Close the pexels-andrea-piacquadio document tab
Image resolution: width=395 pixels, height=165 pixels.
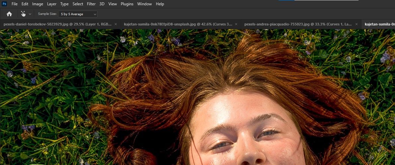coord(357,24)
